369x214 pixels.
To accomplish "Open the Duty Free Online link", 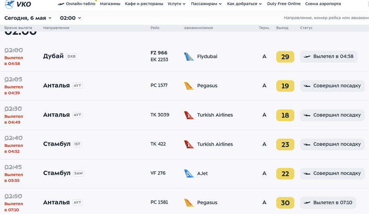I will point(284,4).
